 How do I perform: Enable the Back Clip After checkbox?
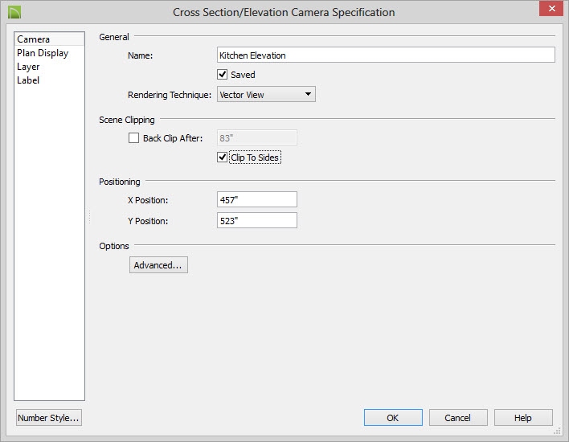(133, 138)
